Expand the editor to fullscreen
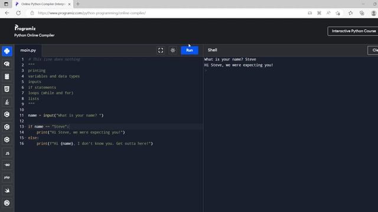The image size is (378, 212). [x=161, y=50]
